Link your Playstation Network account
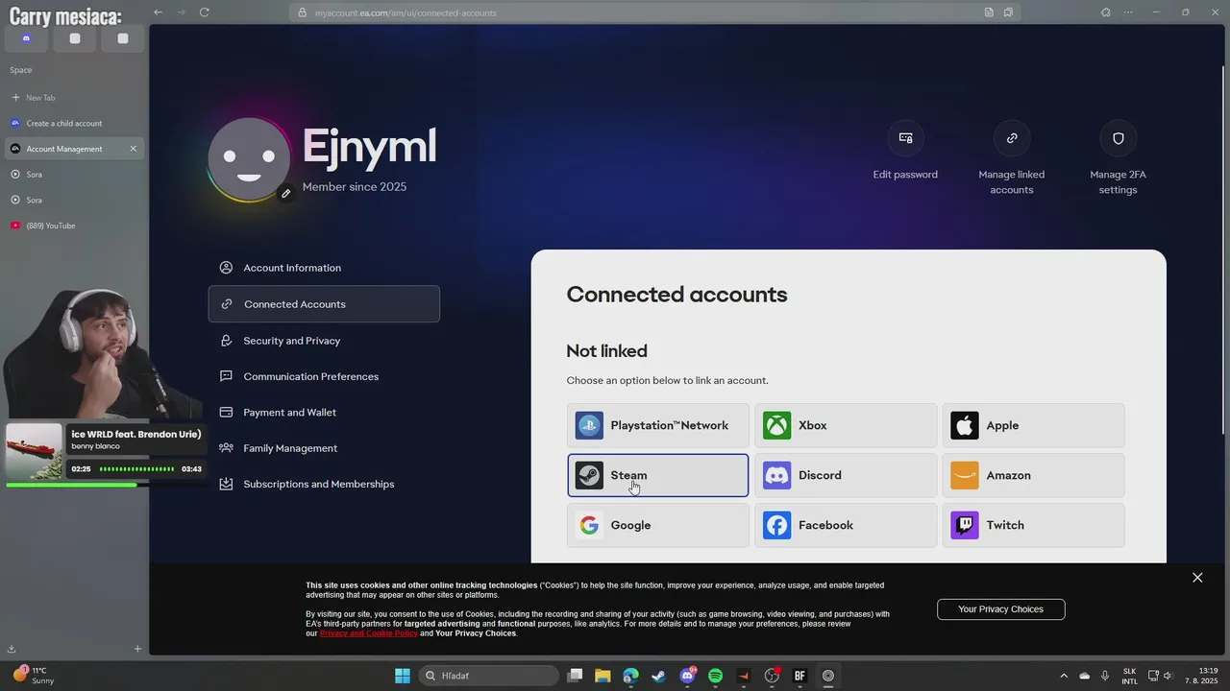1230x691 pixels. pos(657,425)
